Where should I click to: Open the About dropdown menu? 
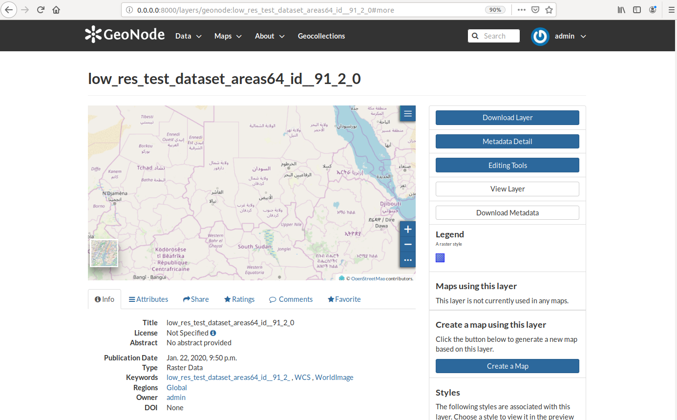tap(270, 36)
